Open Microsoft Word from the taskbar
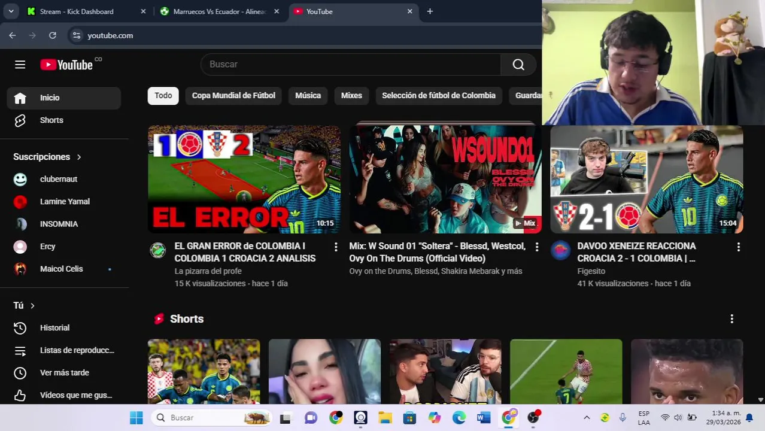Screen dimensions: 765x431 point(484,418)
